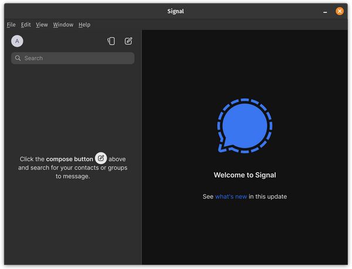Click the blue Signal speech bubble logo
The image size is (352, 269).
point(245,126)
